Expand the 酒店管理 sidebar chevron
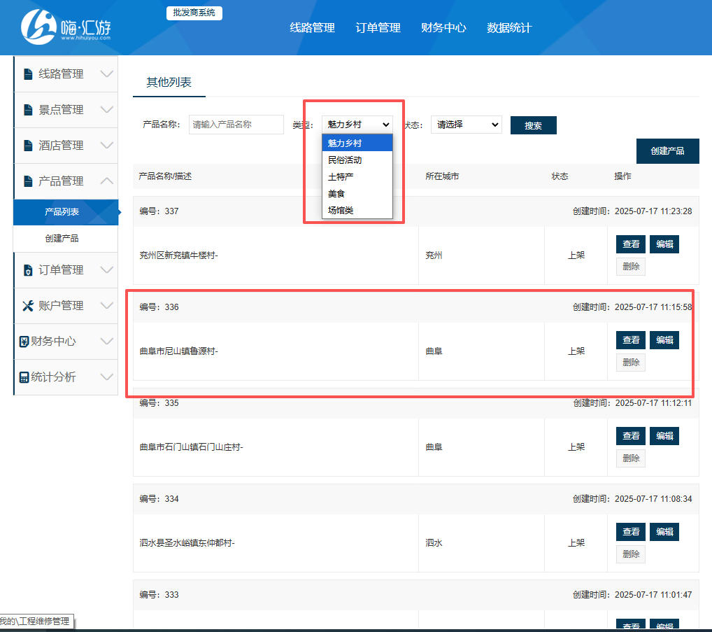This screenshot has width=712, height=632. [107, 146]
